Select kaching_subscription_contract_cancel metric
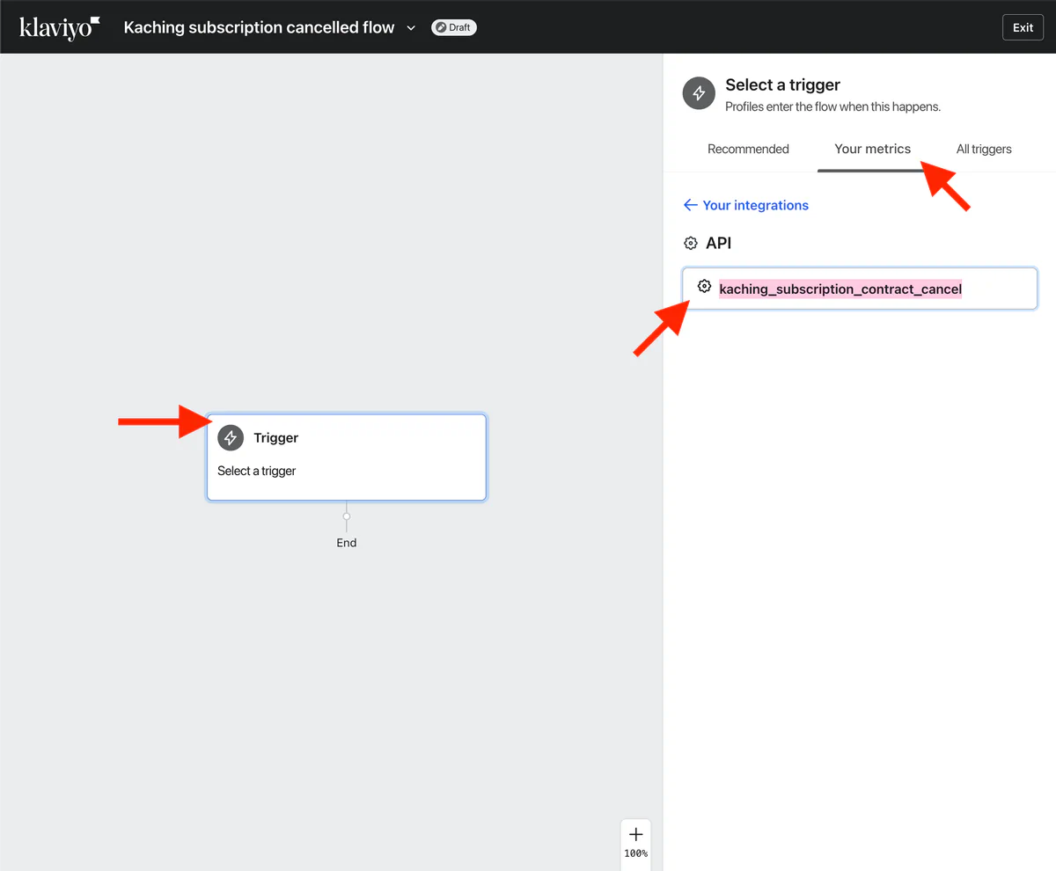Viewport: 1056px width, 871px height. [860, 289]
